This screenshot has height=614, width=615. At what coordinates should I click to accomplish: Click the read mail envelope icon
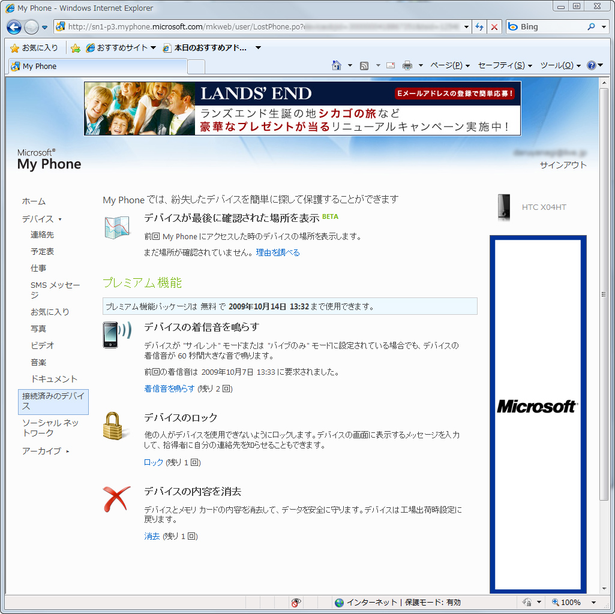[390, 66]
